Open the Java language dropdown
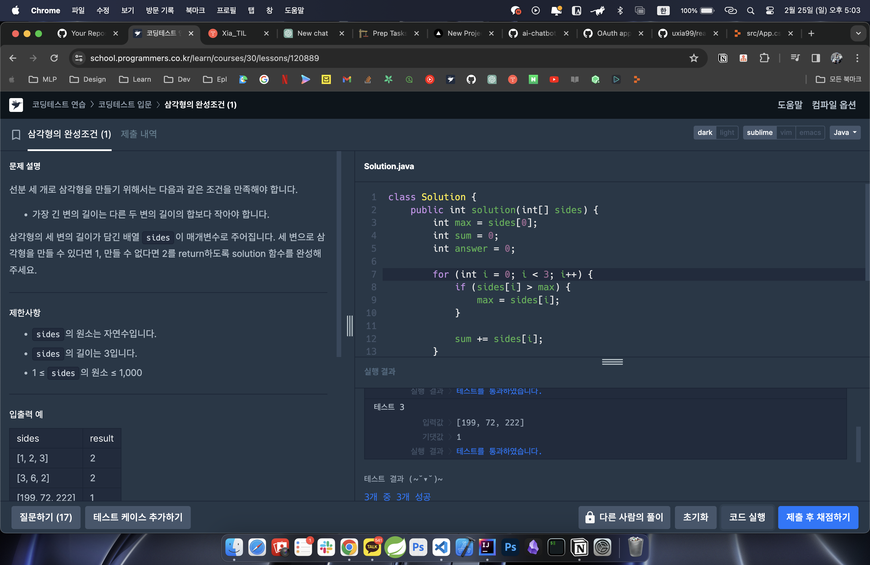 845,133
